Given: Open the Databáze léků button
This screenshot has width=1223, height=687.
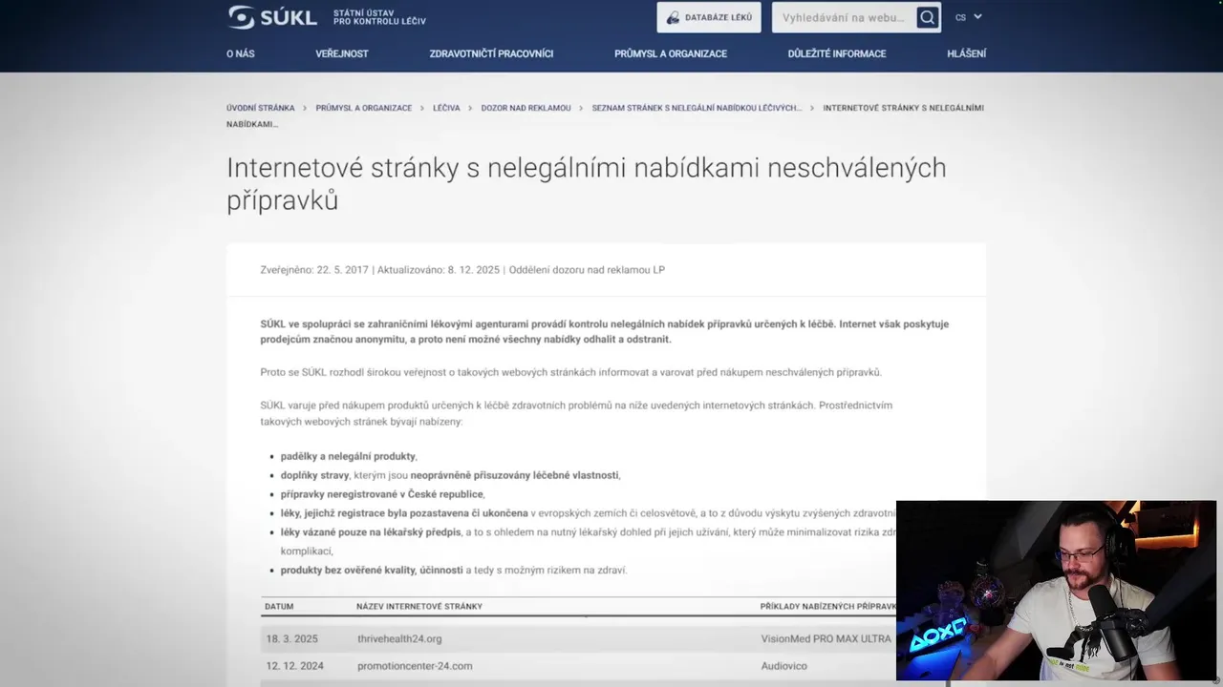Looking at the screenshot, I should tap(709, 17).
